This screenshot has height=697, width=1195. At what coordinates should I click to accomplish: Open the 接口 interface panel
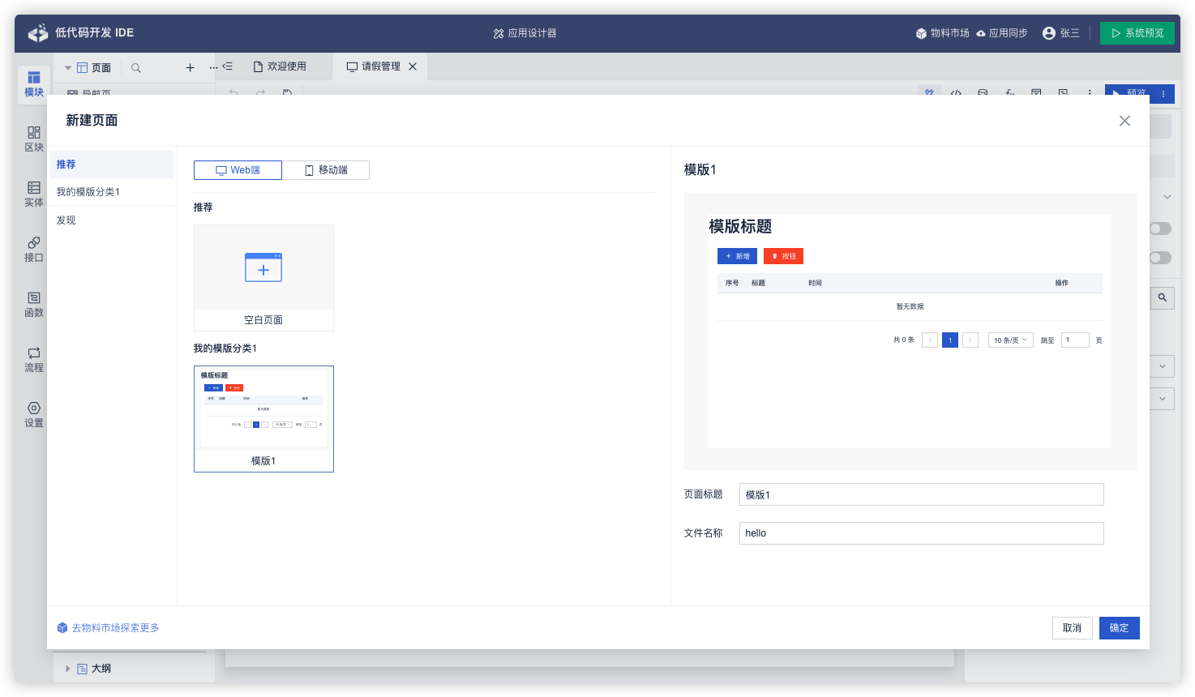[x=33, y=248]
